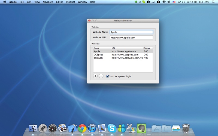Screen dimensions: 218x136
Task: Launch Skype from the dock
Action: click(112, 128)
